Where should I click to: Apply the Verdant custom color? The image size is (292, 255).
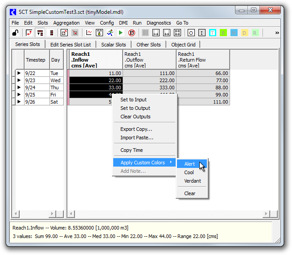(192, 181)
